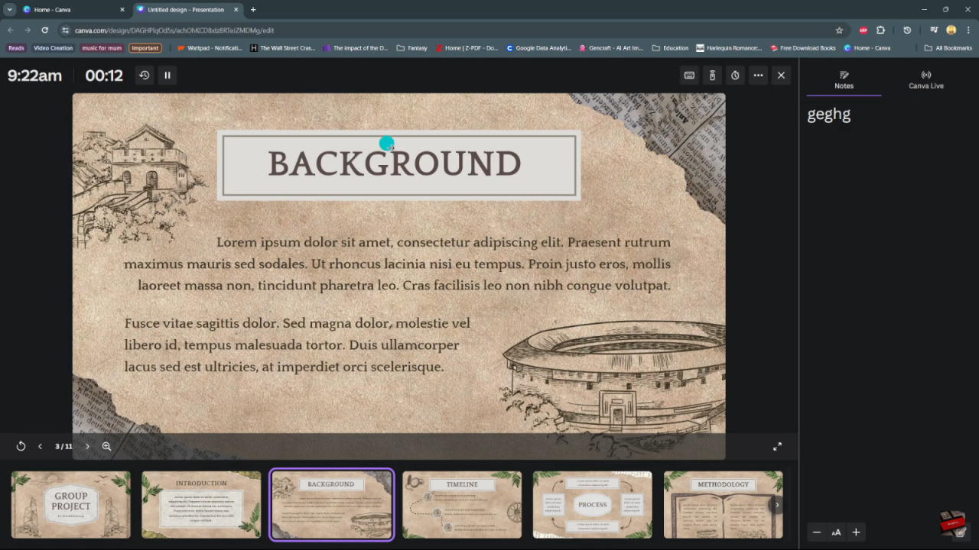
Task: Bookmark this page with the star
Action: (839, 30)
